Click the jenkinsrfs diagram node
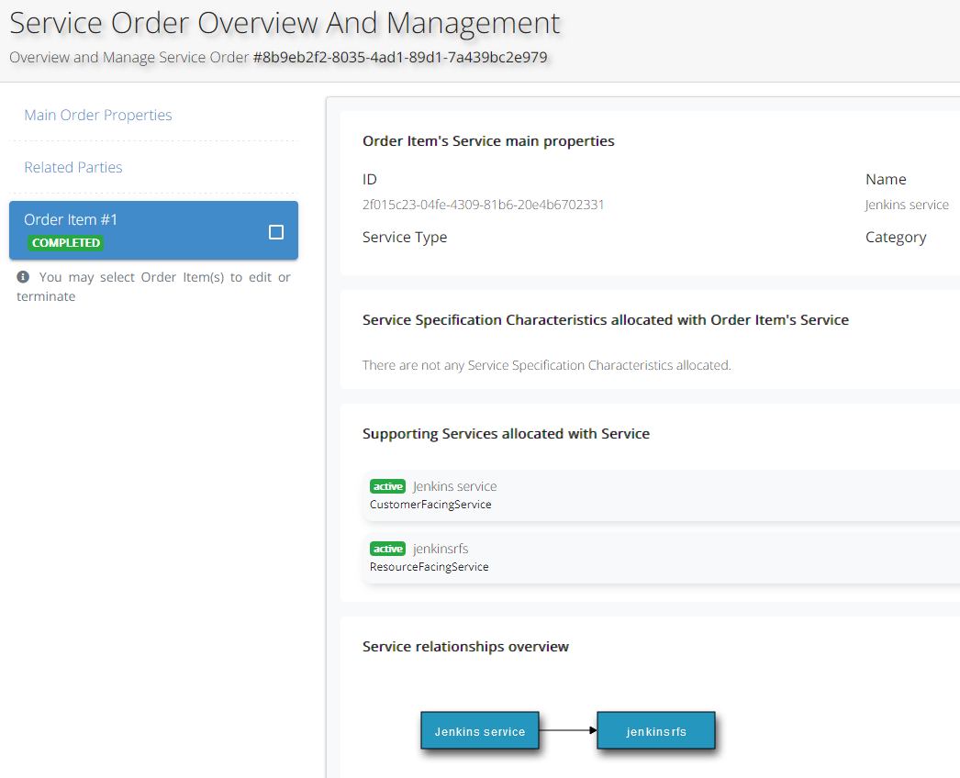The height and width of the screenshot is (778, 960). click(656, 731)
